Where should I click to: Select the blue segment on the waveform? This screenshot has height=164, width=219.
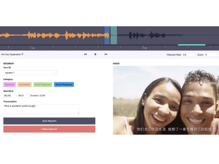(106, 35)
